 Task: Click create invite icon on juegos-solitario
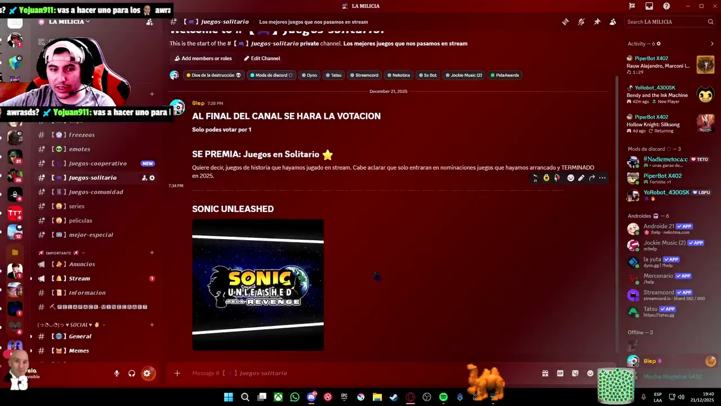click(x=144, y=178)
